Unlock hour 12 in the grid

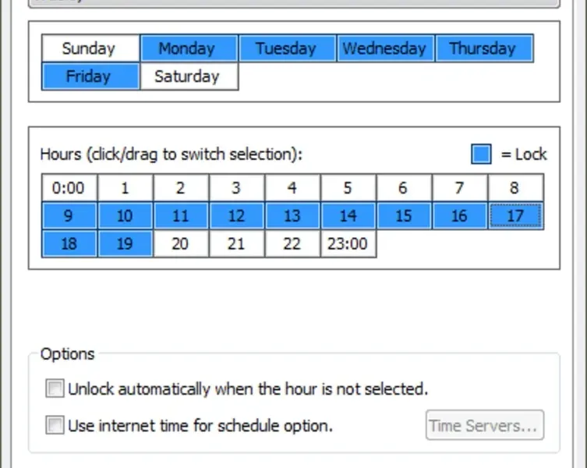236,216
